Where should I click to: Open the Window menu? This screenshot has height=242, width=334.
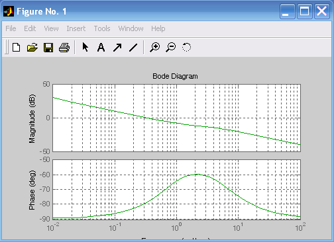(131, 28)
